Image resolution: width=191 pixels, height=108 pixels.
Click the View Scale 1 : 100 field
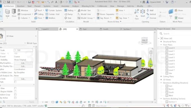tap(23, 50)
